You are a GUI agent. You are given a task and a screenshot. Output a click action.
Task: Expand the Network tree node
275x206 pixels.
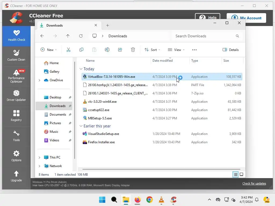tap(39, 166)
